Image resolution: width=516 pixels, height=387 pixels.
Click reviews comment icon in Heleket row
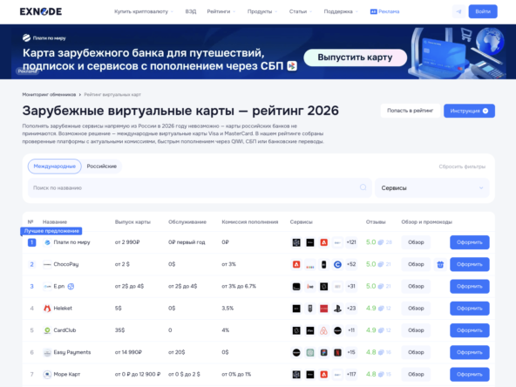(x=381, y=309)
